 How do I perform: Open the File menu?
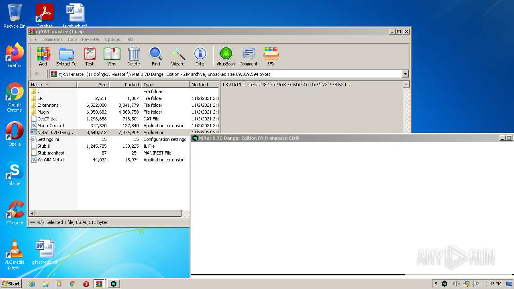click(x=33, y=39)
